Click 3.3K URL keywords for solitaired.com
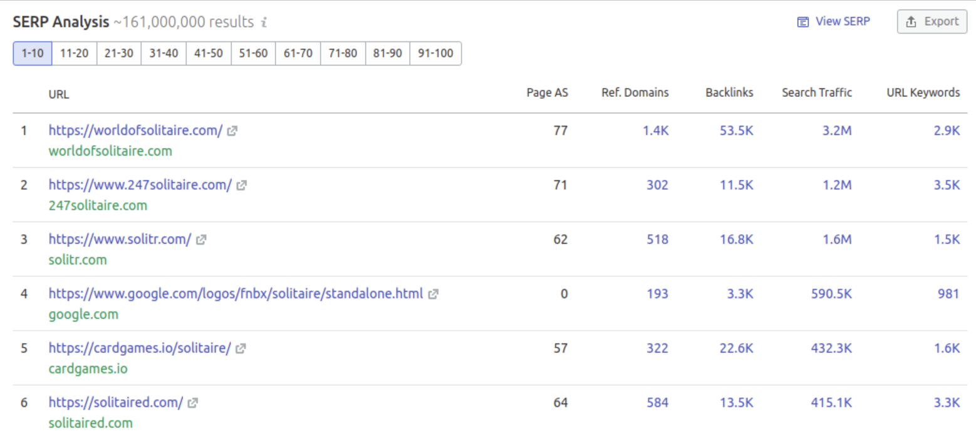The height and width of the screenshot is (439, 976). (x=947, y=403)
